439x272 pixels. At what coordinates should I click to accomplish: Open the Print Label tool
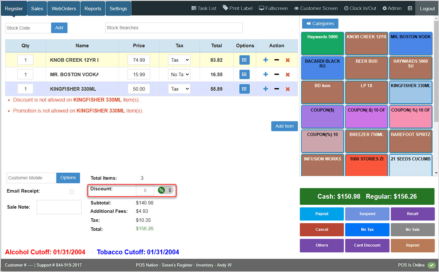(237, 8)
